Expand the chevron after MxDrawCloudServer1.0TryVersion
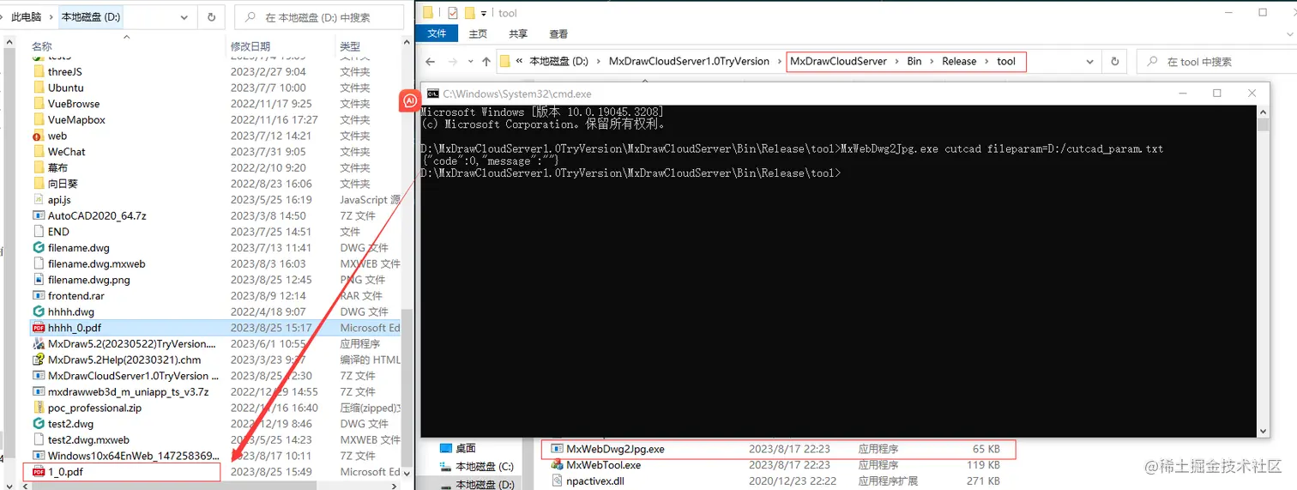1297x490 pixels. (x=780, y=62)
